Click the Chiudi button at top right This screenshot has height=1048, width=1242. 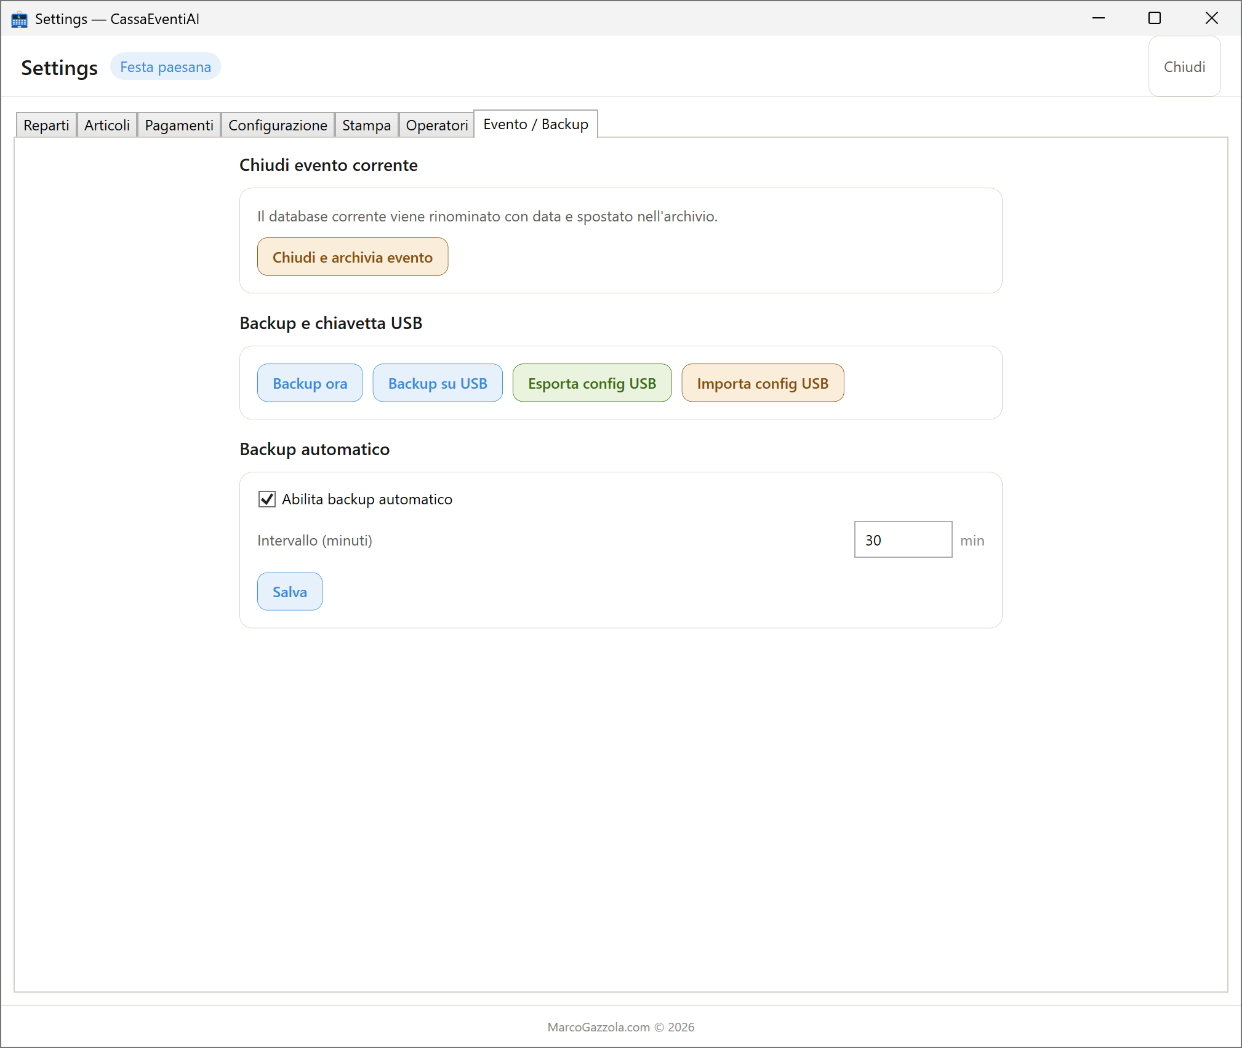(x=1184, y=66)
